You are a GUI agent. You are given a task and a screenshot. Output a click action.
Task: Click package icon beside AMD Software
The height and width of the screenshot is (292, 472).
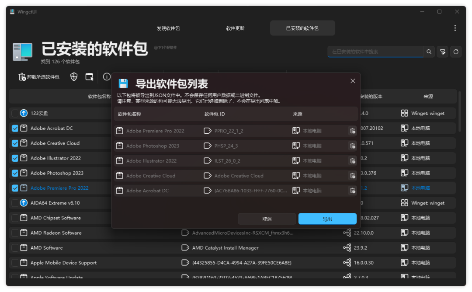click(x=24, y=248)
